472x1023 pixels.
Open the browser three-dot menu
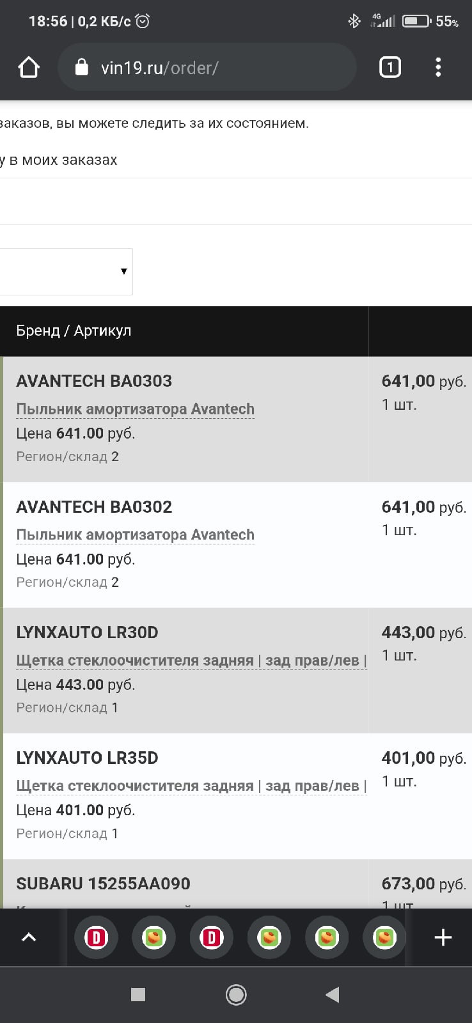(438, 67)
